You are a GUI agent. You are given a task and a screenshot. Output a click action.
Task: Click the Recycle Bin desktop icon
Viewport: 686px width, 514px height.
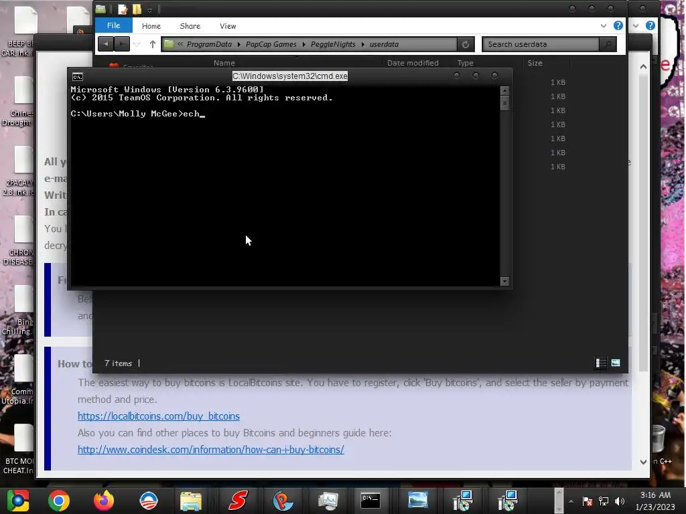[659, 439]
